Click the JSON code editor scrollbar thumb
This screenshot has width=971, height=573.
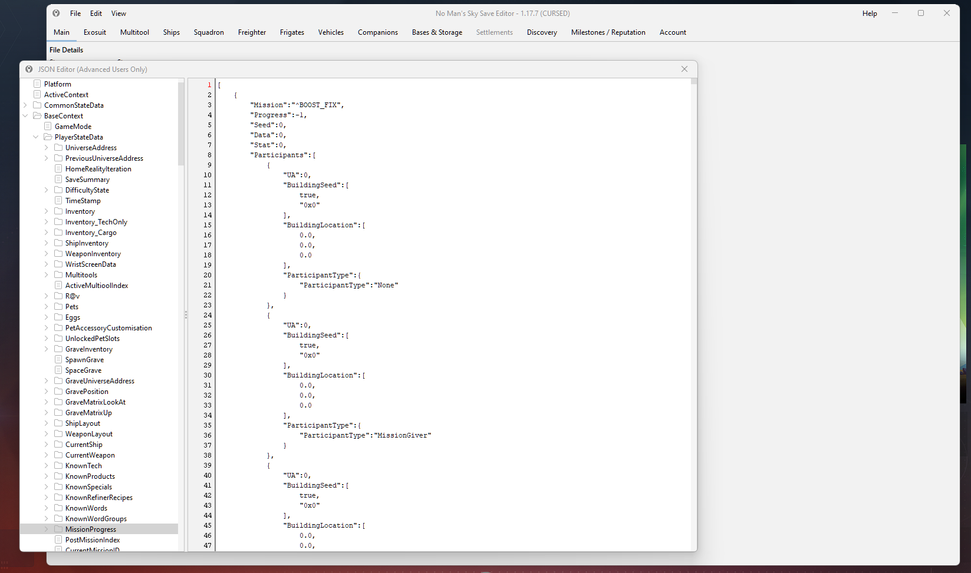(694, 81)
